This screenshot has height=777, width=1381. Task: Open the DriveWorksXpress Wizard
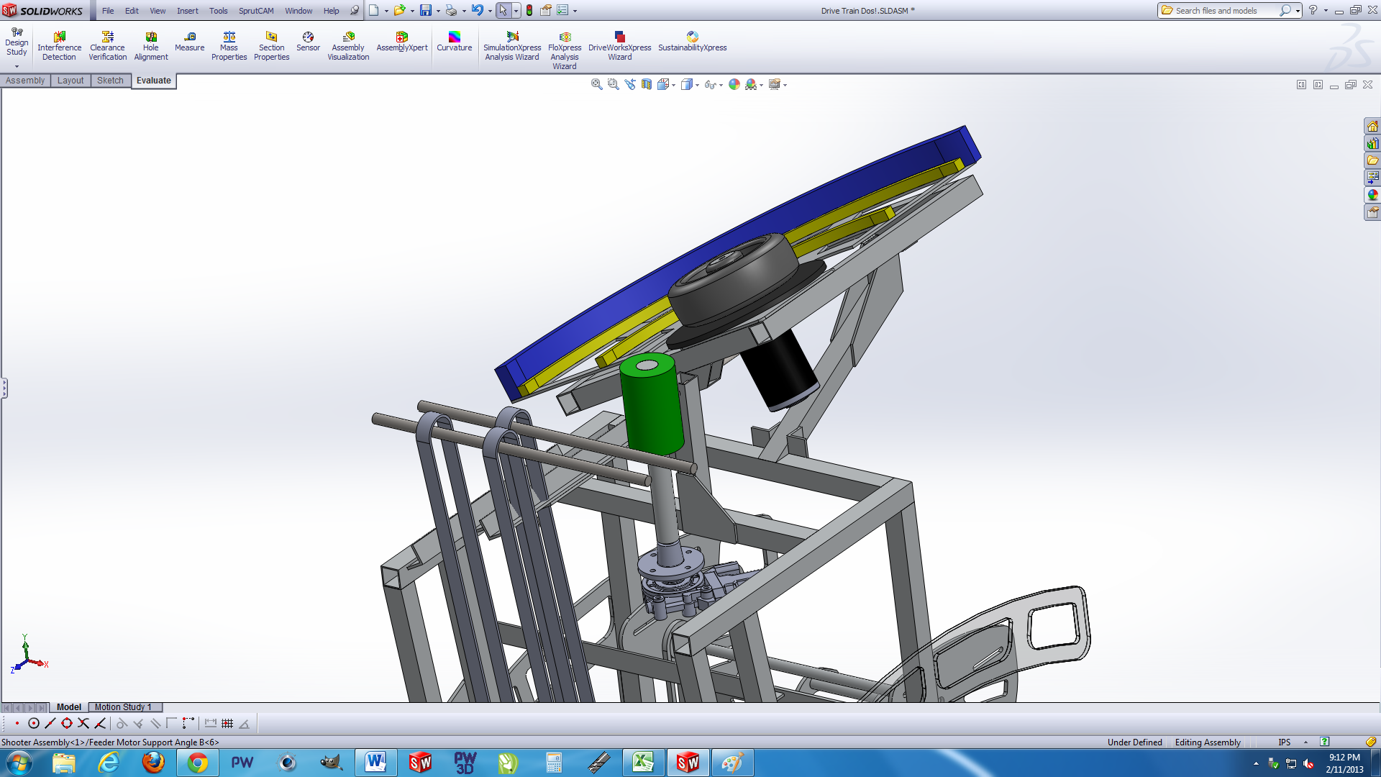[x=619, y=46]
